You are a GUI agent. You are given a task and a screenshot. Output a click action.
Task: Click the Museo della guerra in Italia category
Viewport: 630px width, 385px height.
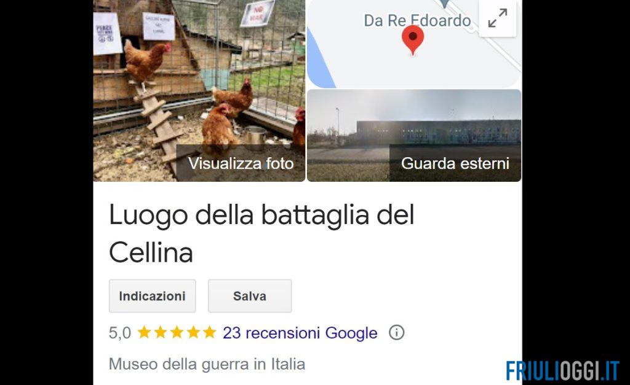pyautogui.click(x=207, y=364)
